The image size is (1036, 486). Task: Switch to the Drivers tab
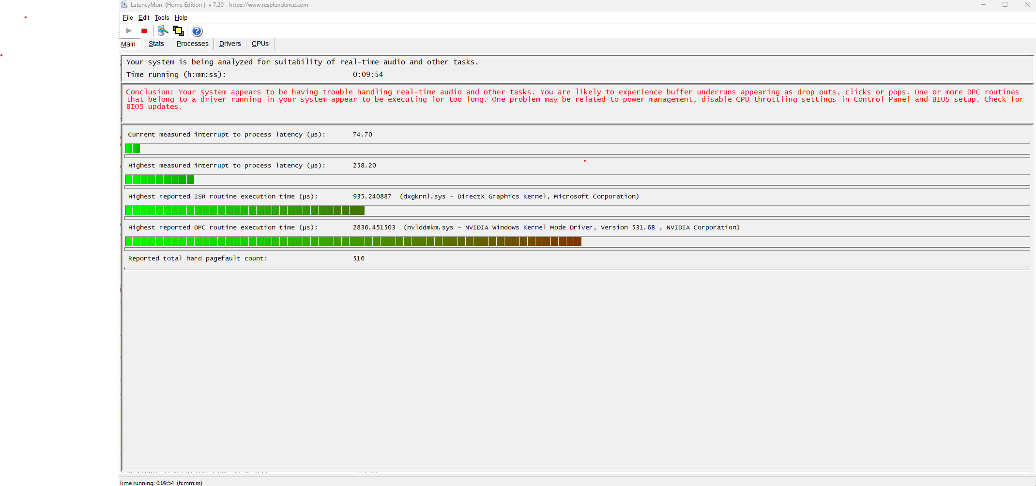click(230, 44)
